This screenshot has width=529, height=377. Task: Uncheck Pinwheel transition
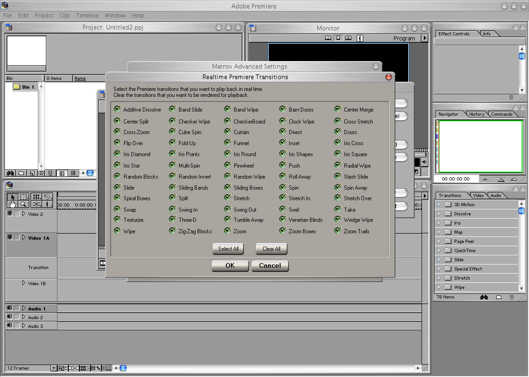tap(228, 165)
